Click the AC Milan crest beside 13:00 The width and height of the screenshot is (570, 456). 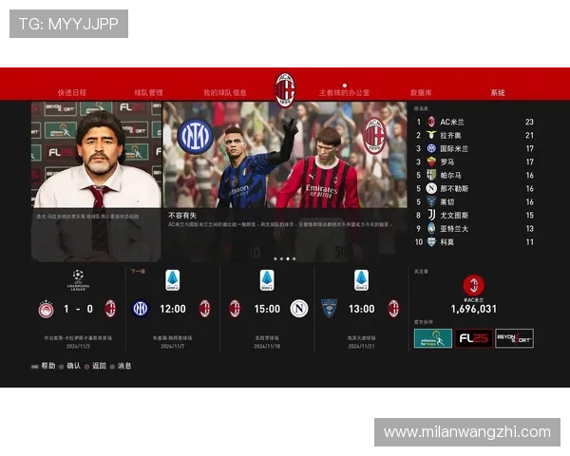coord(393,309)
